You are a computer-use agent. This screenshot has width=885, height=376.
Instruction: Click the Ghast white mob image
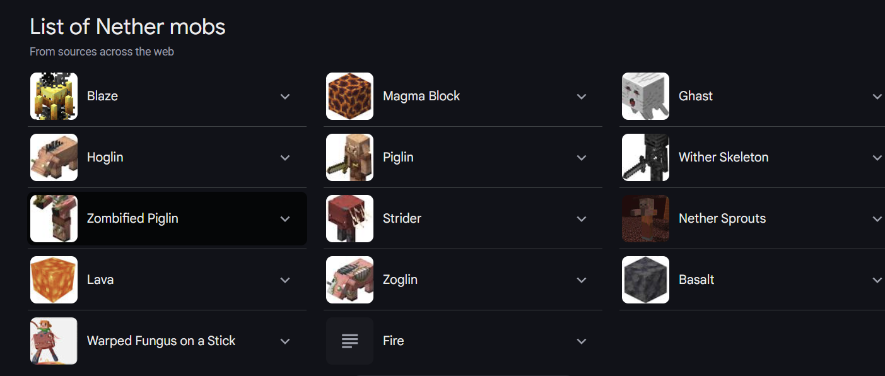coord(645,96)
